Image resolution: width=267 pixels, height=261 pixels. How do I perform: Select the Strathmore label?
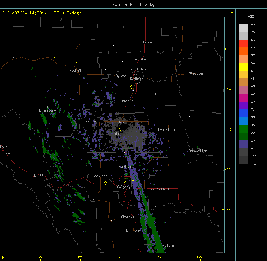[x=160, y=188]
